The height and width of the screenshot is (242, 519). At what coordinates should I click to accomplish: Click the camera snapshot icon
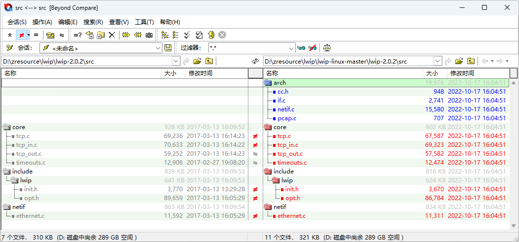pos(149,35)
